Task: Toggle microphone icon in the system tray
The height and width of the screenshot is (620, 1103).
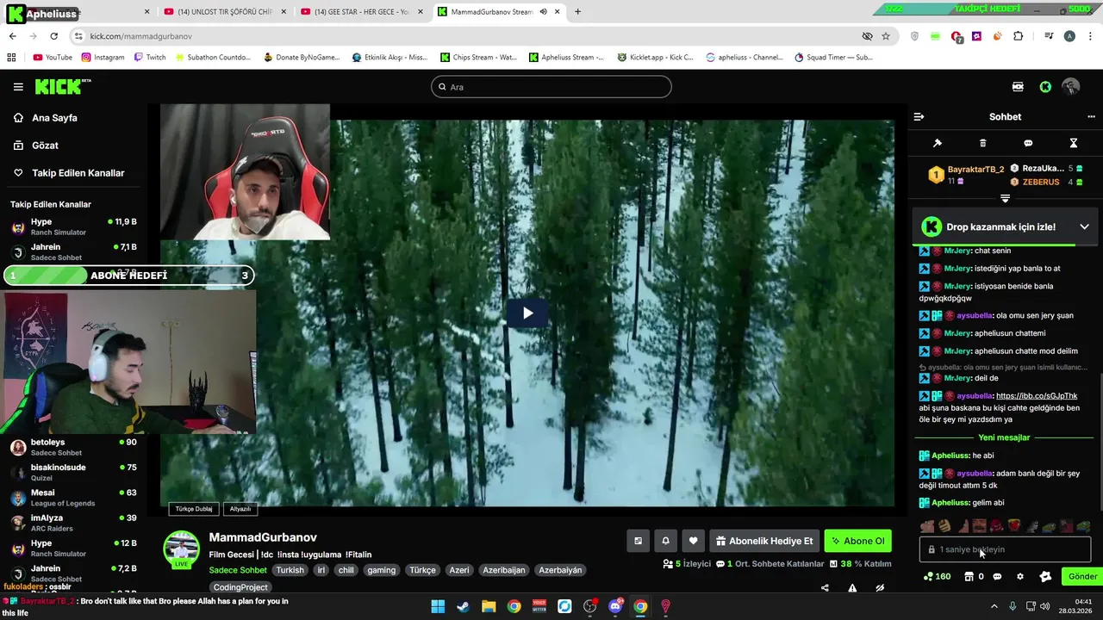Action: pos(1013,606)
